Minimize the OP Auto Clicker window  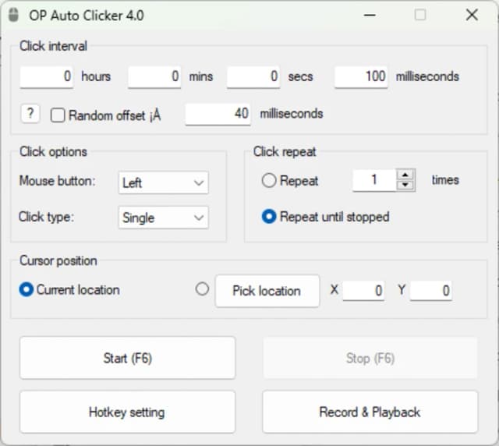pyautogui.click(x=370, y=15)
